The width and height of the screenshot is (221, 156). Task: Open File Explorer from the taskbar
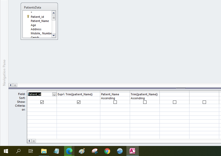point(44,151)
